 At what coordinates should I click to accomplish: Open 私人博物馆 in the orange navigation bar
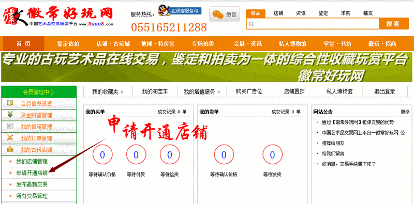292,44
